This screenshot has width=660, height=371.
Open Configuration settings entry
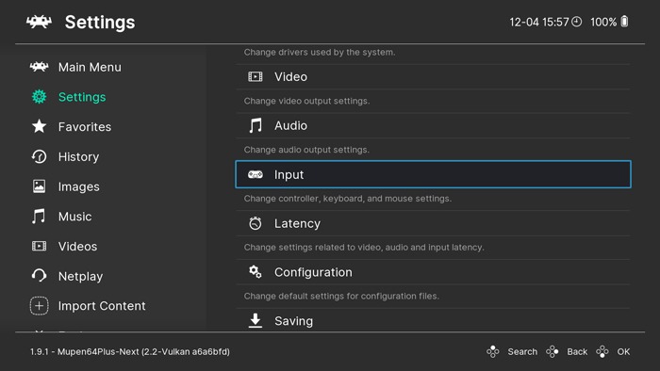click(x=433, y=272)
